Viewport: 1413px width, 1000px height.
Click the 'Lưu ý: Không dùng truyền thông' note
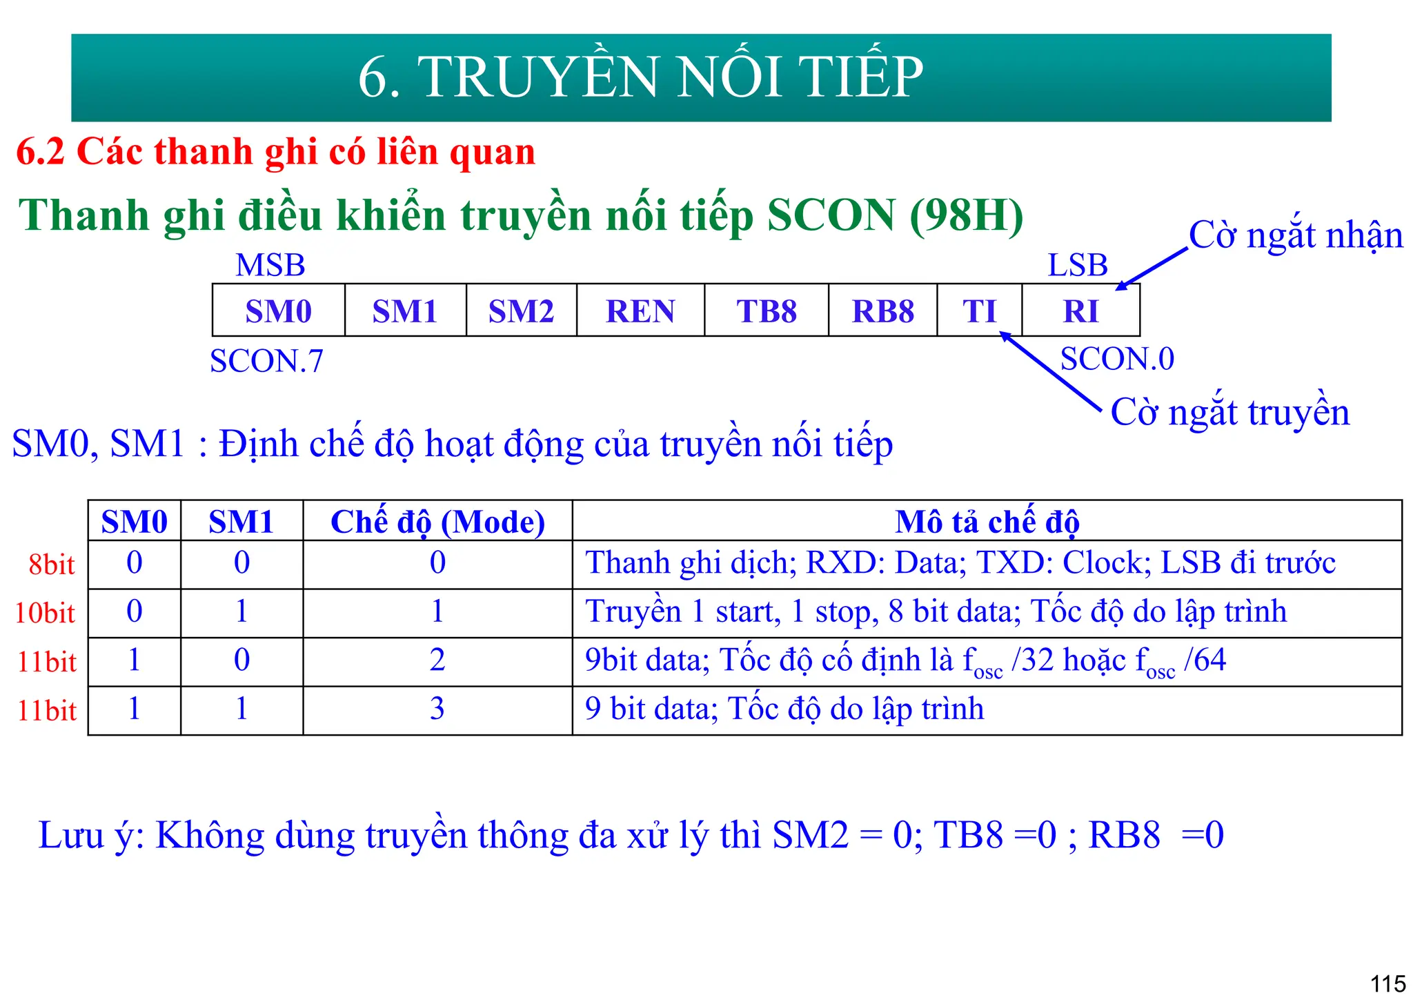click(631, 836)
